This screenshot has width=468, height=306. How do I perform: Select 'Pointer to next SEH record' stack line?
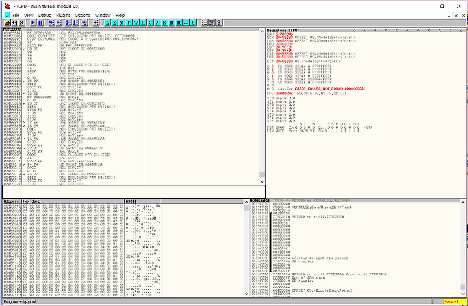(x=320, y=259)
